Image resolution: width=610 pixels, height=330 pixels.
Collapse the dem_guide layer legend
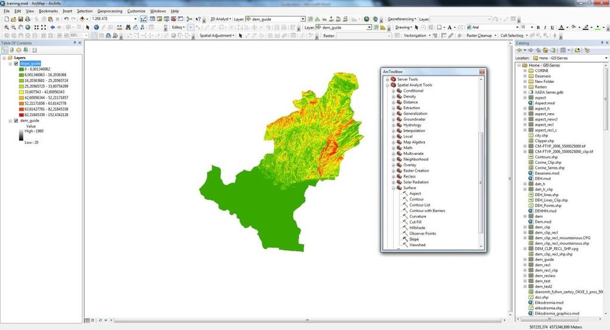pyautogui.click(x=11, y=121)
